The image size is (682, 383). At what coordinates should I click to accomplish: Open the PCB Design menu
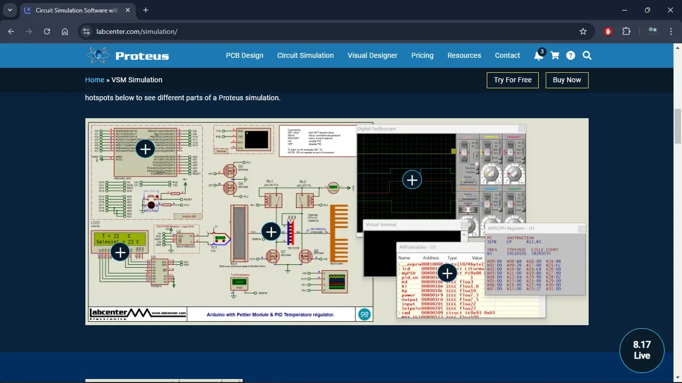click(245, 55)
